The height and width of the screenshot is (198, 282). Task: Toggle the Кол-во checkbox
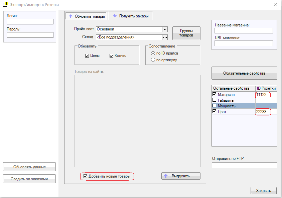pyautogui.click(x=112, y=56)
